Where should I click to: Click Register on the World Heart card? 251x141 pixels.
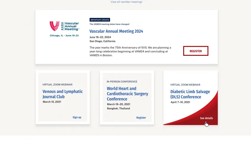(141, 118)
